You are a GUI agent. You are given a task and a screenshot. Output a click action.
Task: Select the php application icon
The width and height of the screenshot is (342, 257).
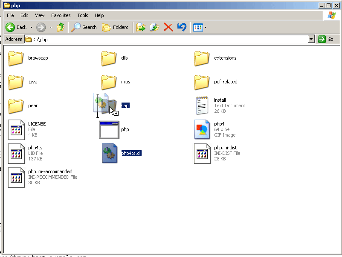tap(109, 130)
